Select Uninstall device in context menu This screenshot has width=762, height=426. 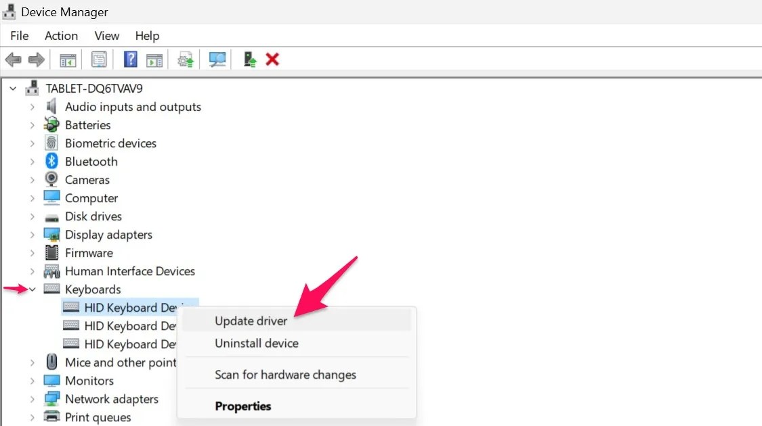(256, 344)
